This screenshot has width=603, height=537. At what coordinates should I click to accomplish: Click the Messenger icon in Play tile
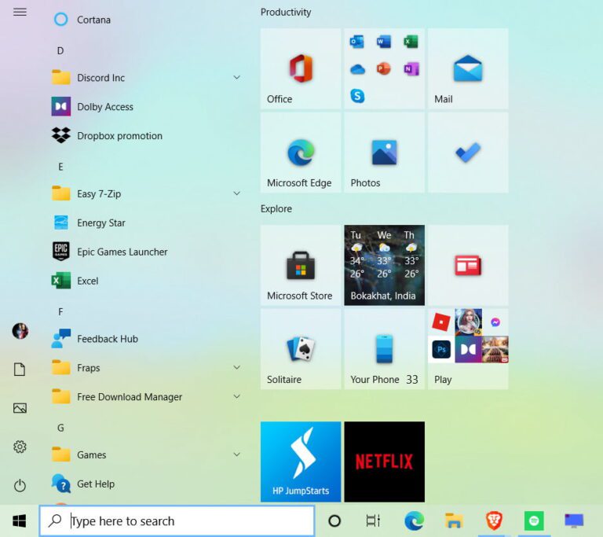[495, 322]
